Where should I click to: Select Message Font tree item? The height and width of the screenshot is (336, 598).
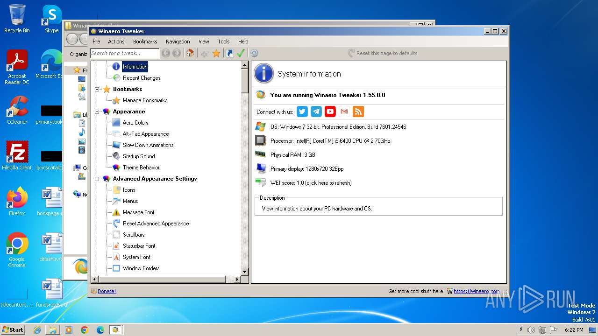click(138, 212)
